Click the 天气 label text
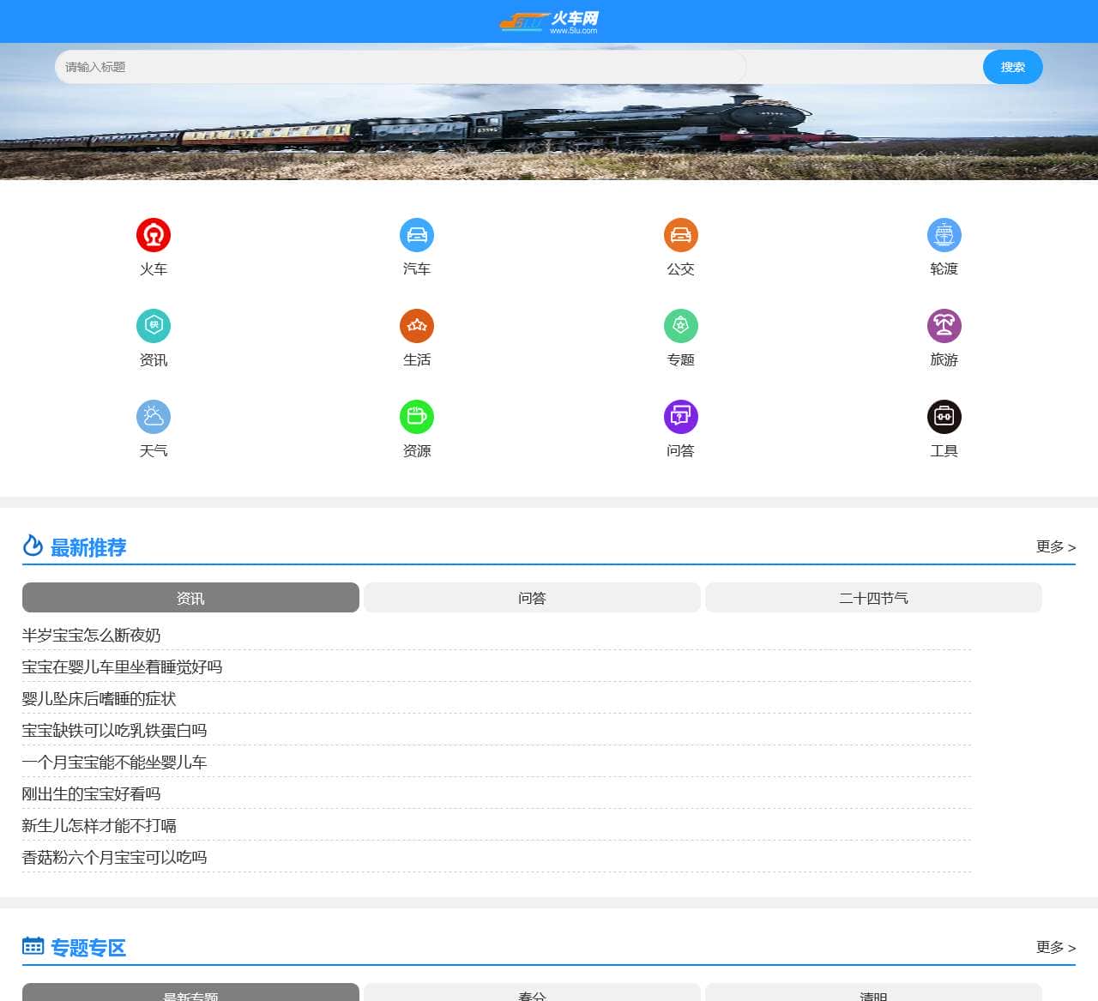This screenshot has height=1001, width=1098. (x=154, y=451)
